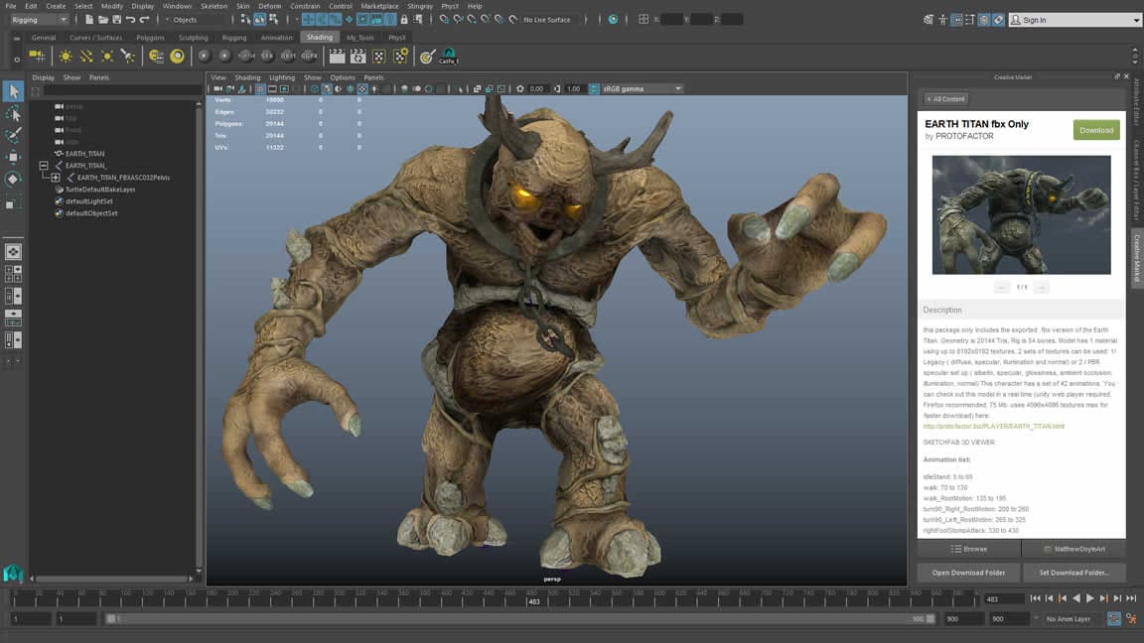Click the ambient light sun icon on shelf
Viewport: 1144px width, 643px height.
pyautogui.click(x=66, y=57)
